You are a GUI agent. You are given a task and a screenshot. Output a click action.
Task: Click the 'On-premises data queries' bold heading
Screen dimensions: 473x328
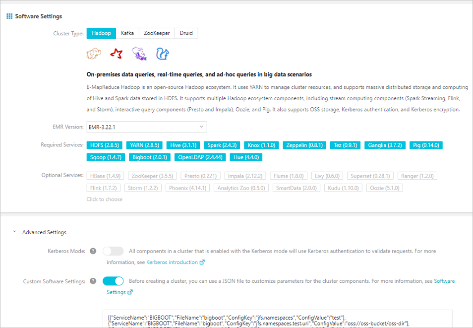(x=199, y=74)
